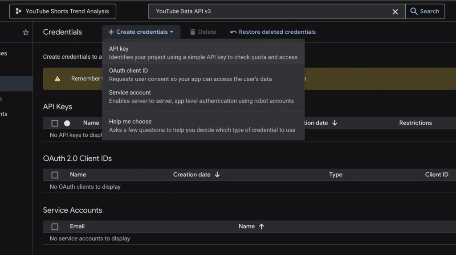Click the undo arrow Restore icon
456x255 pixels.
point(233,32)
